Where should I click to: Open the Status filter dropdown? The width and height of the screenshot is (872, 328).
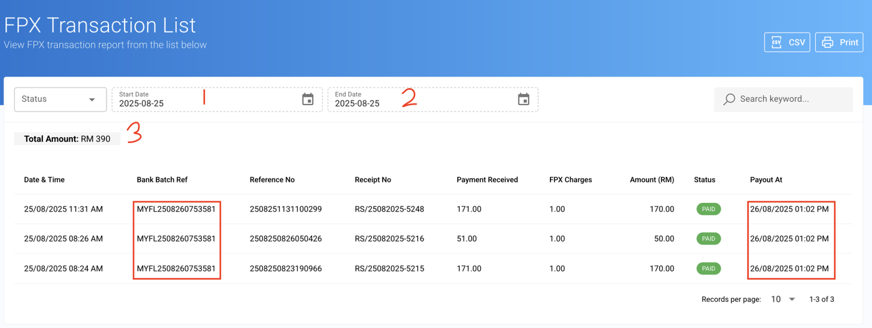[x=60, y=99]
